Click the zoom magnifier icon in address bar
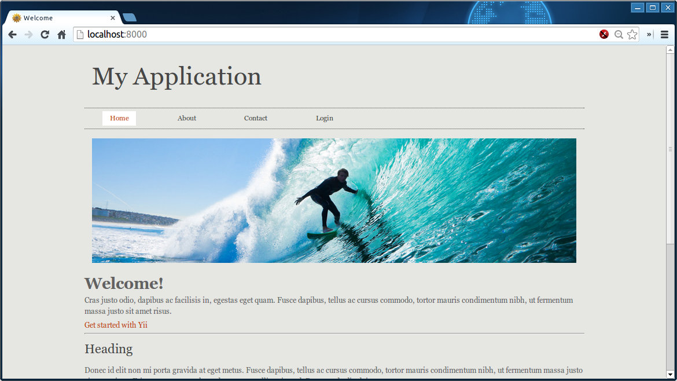The height and width of the screenshot is (381, 677). pos(619,35)
